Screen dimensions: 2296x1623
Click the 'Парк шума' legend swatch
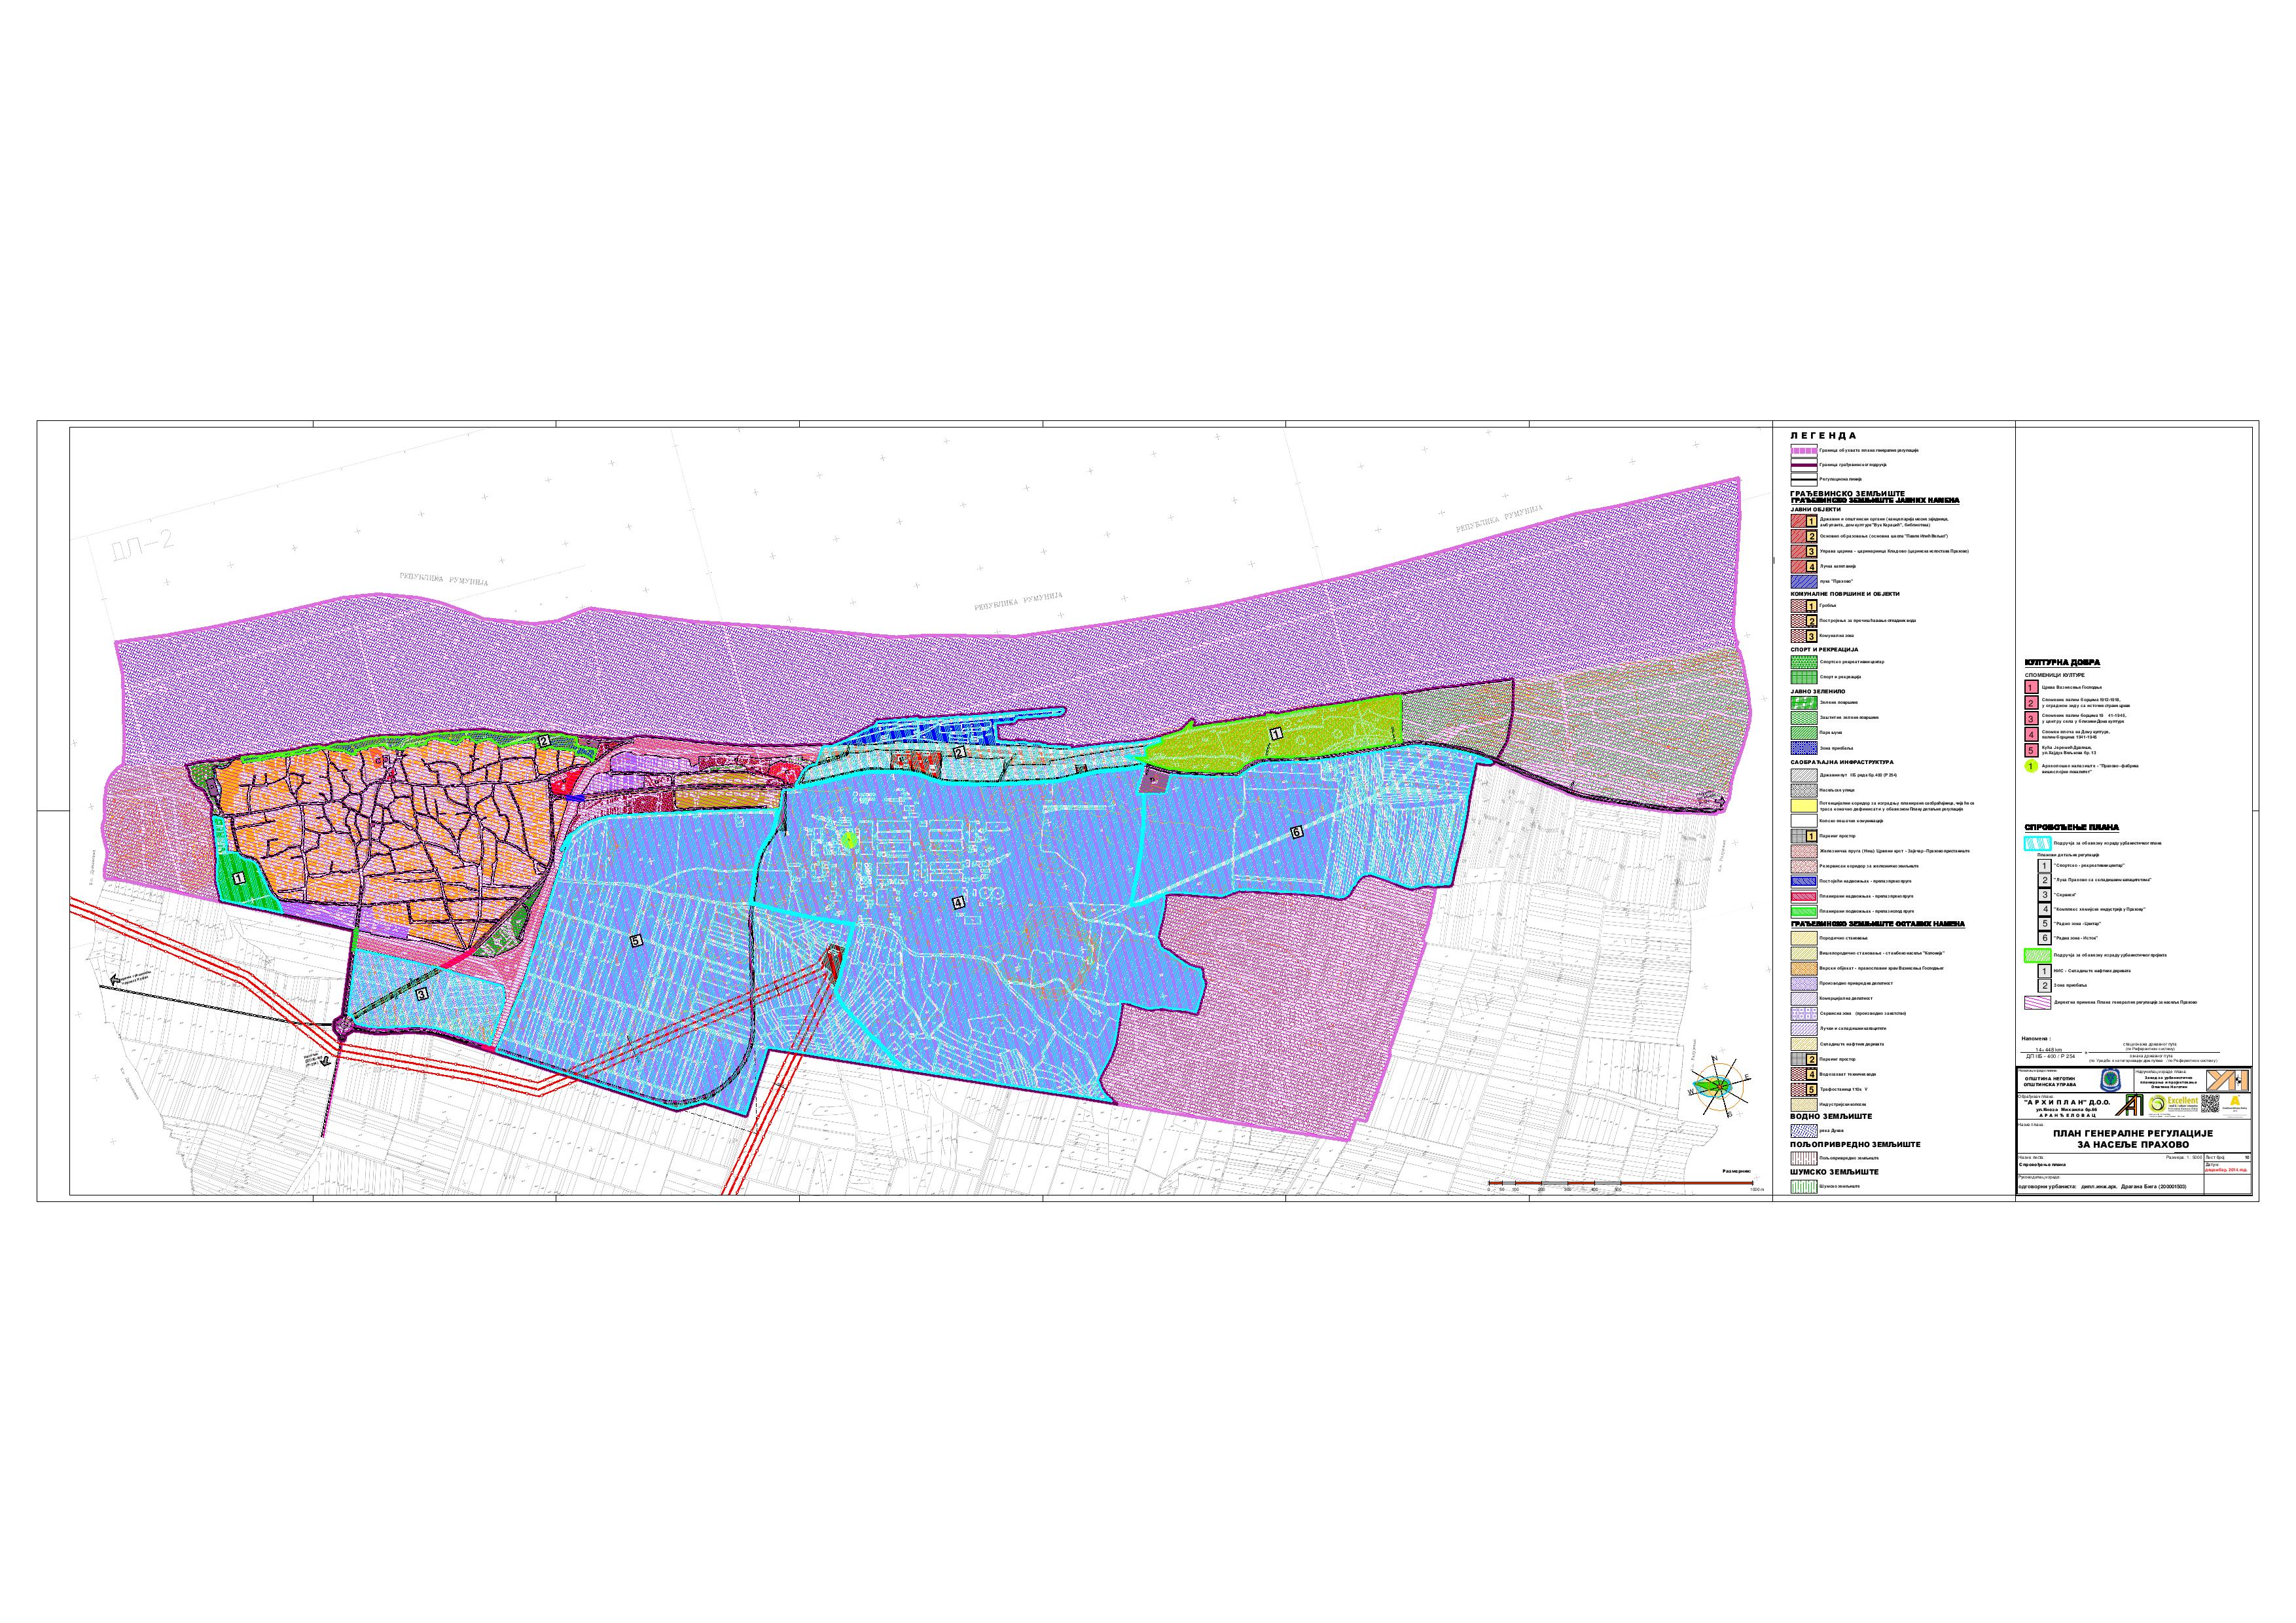(x=1805, y=733)
